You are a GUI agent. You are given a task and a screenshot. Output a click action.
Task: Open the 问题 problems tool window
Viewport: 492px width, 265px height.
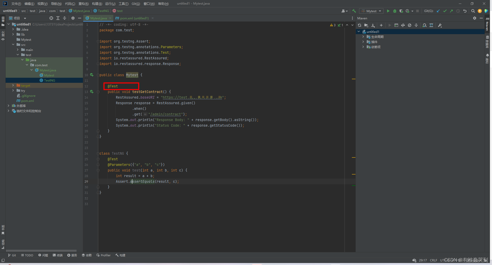pyautogui.click(x=43, y=255)
